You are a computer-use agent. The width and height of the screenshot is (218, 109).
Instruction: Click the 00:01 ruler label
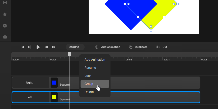point(53,60)
